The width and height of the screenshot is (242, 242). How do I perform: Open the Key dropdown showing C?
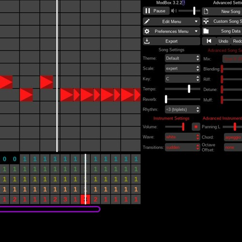(x=182, y=79)
